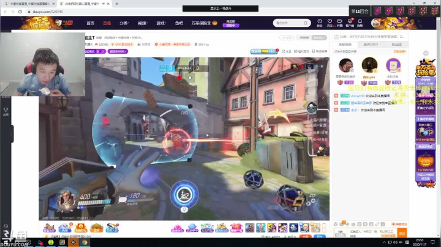Click the taskbar clock showing 20:50
The height and width of the screenshot is (247, 441).
[x=420, y=242]
